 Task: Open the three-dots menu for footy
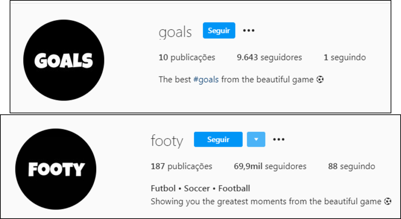point(278,139)
